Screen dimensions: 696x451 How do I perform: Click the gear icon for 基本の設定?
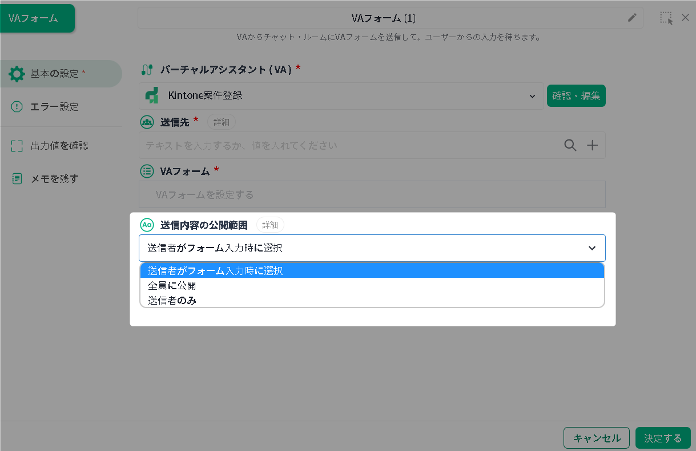[x=17, y=74]
